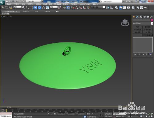
Task: Expand the 多边形建模 ribbon panel
Action: pos(6,14)
